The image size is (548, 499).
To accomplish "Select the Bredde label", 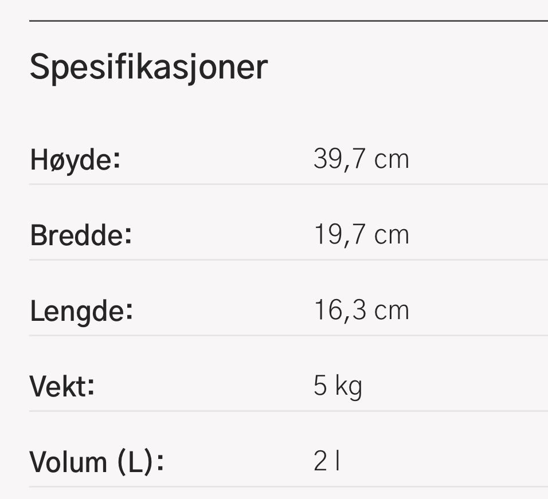I will (81, 235).
